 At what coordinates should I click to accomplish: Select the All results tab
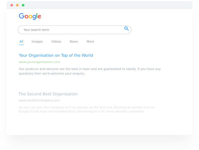click(21, 42)
